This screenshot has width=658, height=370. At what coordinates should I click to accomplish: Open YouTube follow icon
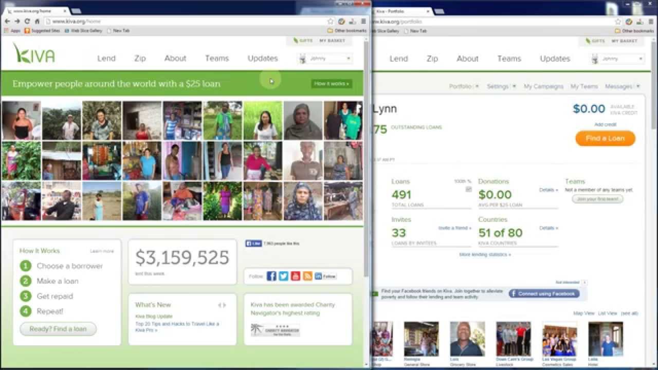tap(295, 276)
